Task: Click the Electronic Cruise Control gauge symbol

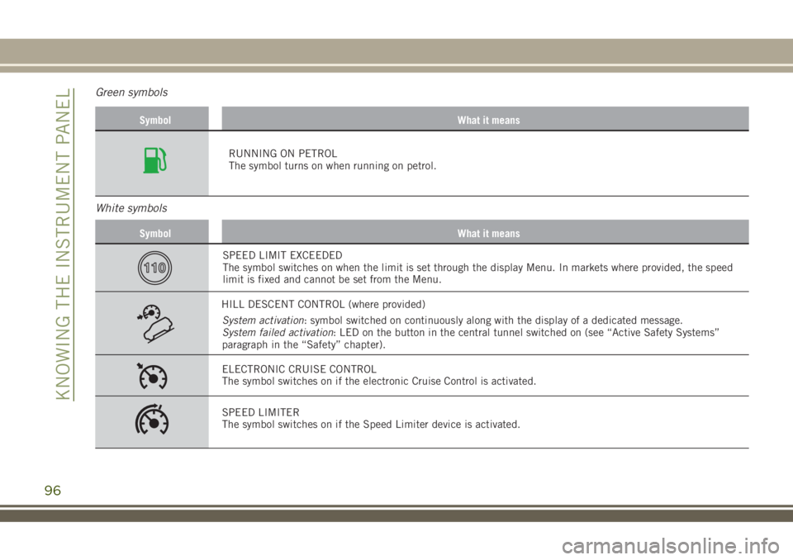Action: (x=152, y=376)
